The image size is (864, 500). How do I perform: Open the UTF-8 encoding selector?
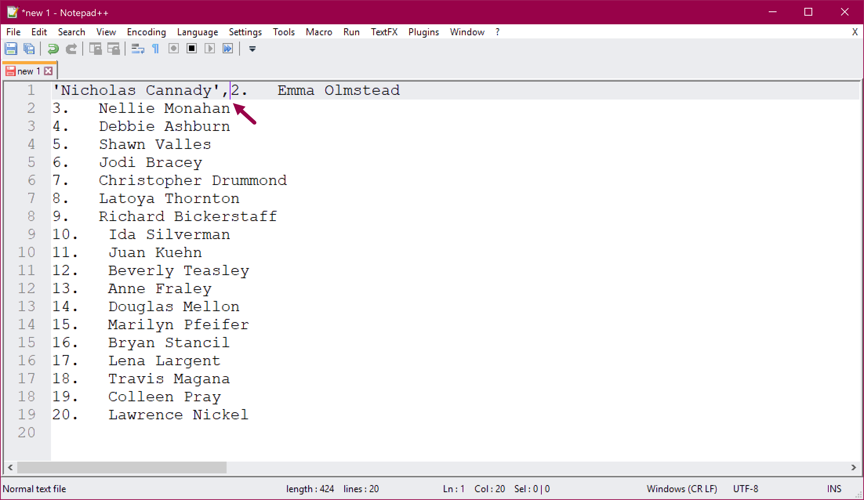pyautogui.click(x=745, y=489)
